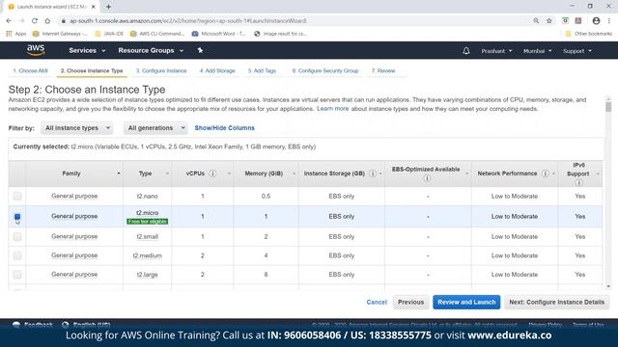Viewport: 618px width, 347px height.
Task: Show vCPUs column info icon
Action: 212,173
